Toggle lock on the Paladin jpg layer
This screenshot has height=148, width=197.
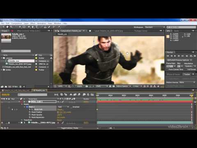point(9,123)
